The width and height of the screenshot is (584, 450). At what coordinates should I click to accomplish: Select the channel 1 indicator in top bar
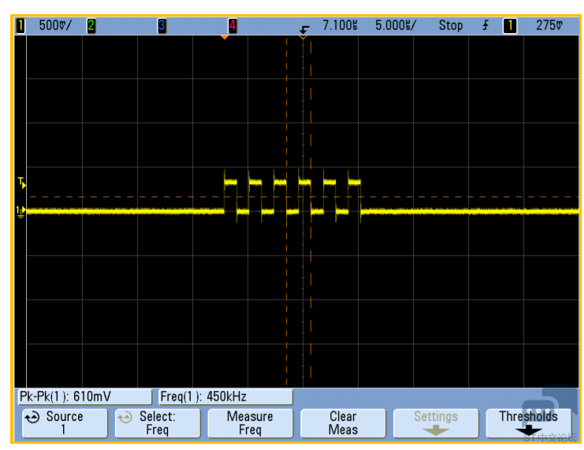tap(20, 25)
